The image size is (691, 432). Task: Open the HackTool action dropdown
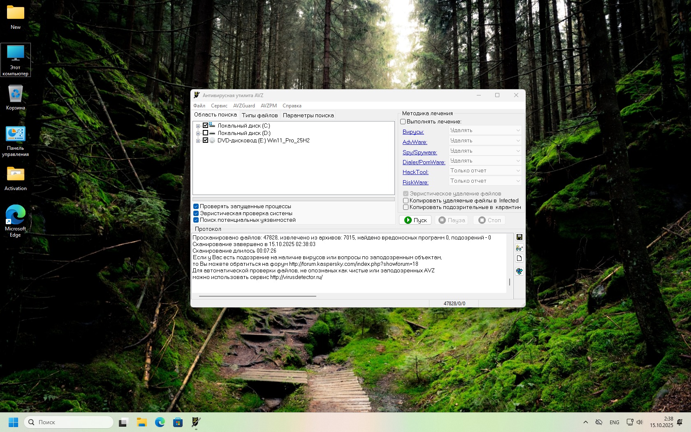click(x=485, y=171)
